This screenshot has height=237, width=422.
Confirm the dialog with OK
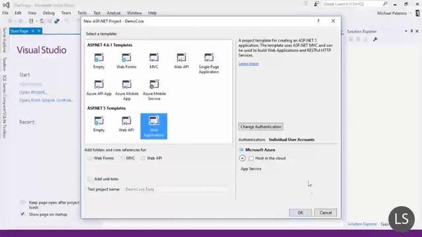click(301, 213)
